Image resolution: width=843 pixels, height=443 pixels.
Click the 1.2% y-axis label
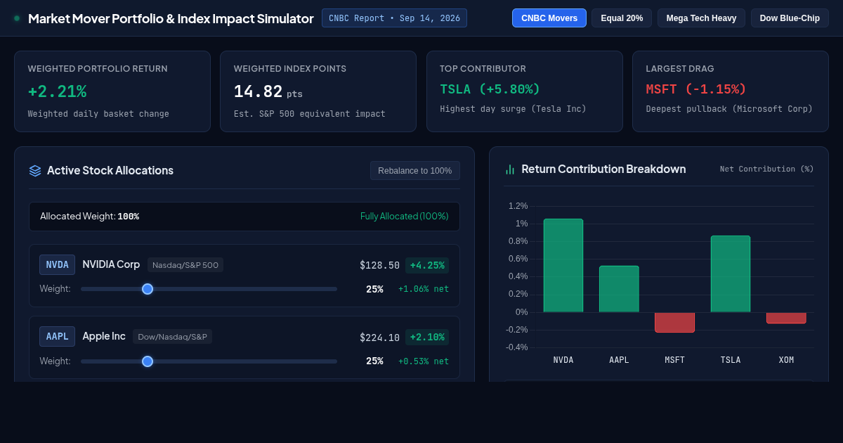coord(518,206)
